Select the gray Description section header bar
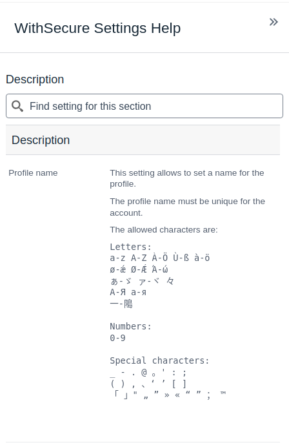Image resolution: width=289 pixels, height=447 pixels. (143, 140)
